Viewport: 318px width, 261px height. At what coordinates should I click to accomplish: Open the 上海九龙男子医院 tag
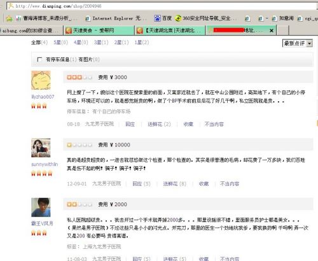click(102, 246)
